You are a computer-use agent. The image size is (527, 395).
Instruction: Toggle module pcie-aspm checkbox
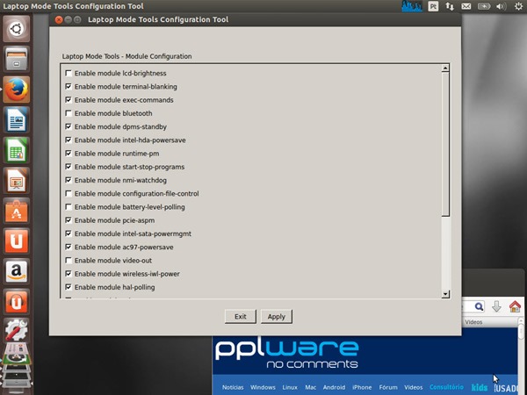[69, 220]
